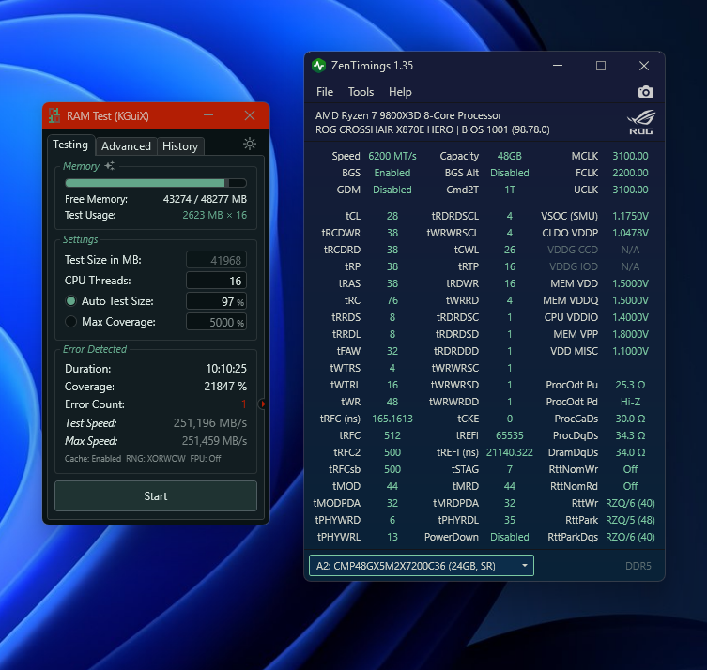707x670 pixels.
Task: Click the sparkle icon beside Memory label
Action: pos(110,166)
